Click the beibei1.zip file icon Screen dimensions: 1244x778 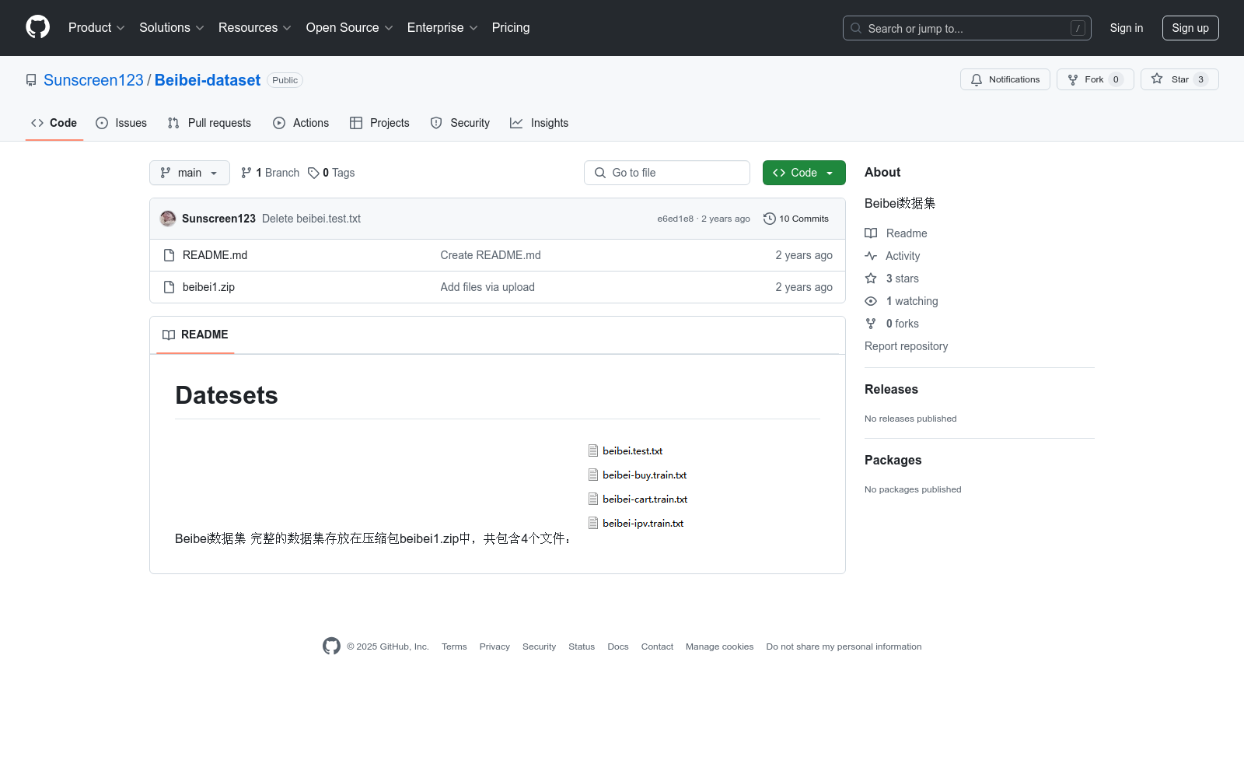[x=169, y=287]
